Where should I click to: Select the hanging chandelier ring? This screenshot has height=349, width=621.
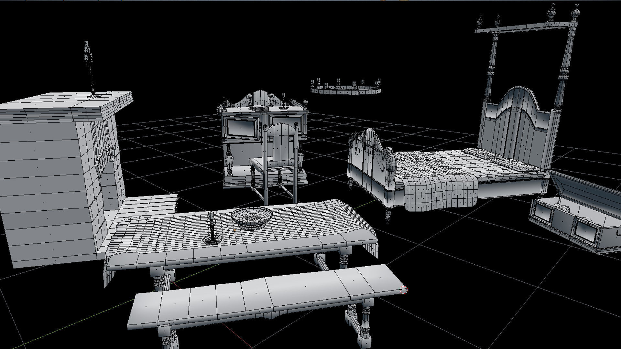345,87
